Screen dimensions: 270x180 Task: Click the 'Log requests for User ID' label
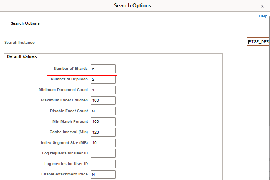(65, 153)
